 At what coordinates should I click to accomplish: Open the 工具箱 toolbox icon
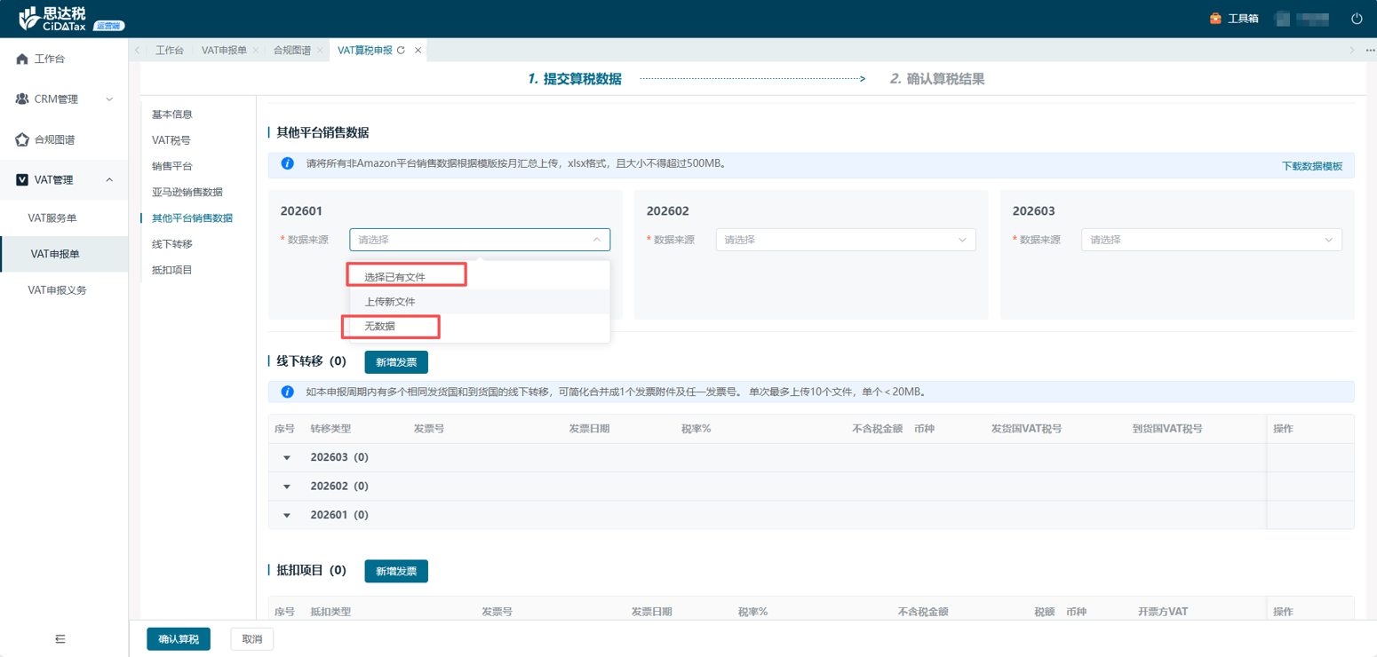click(1215, 19)
